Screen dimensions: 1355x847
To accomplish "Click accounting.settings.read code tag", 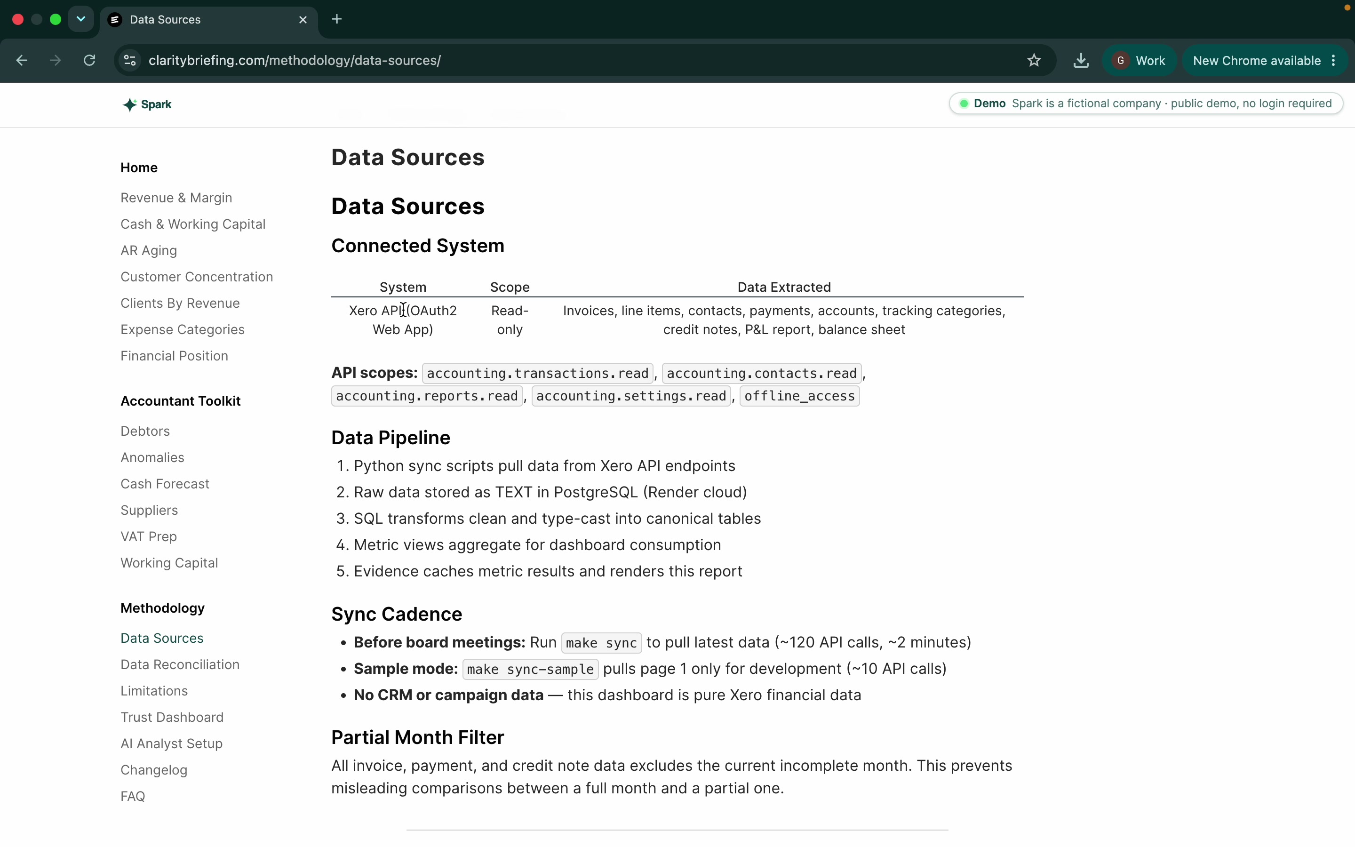I will [631, 396].
